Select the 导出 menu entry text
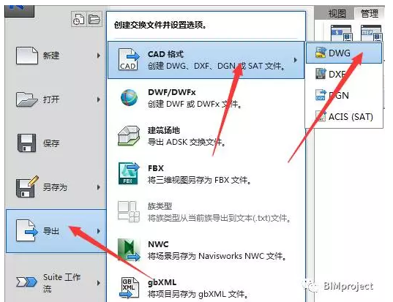 (51, 231)
